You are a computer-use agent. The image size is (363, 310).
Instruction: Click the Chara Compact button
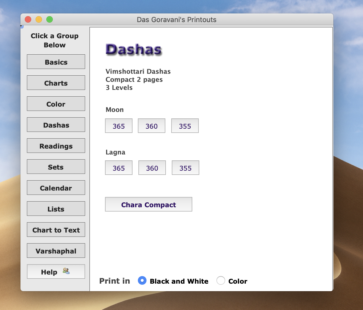click(x=149, y=205)
